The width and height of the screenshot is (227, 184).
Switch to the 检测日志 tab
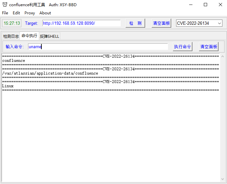(x=11, y=36)
